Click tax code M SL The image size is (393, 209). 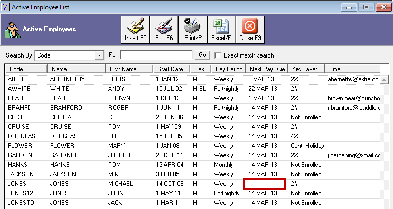200,89
